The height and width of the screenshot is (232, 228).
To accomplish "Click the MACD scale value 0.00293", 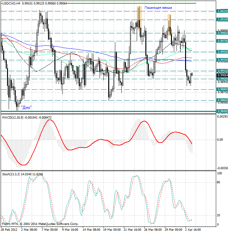I will (x=222, y=117).
